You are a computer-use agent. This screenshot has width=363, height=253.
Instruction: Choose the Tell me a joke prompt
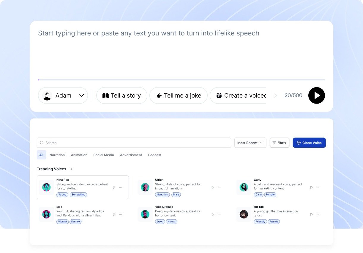pyautogui.click(x=178, y=96)
